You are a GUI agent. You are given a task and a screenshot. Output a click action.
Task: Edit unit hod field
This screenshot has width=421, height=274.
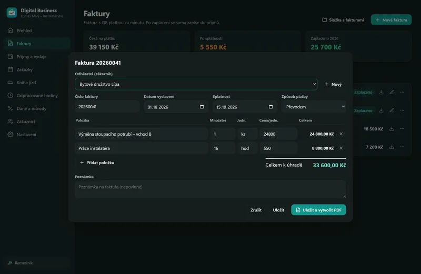pos(247,148)
